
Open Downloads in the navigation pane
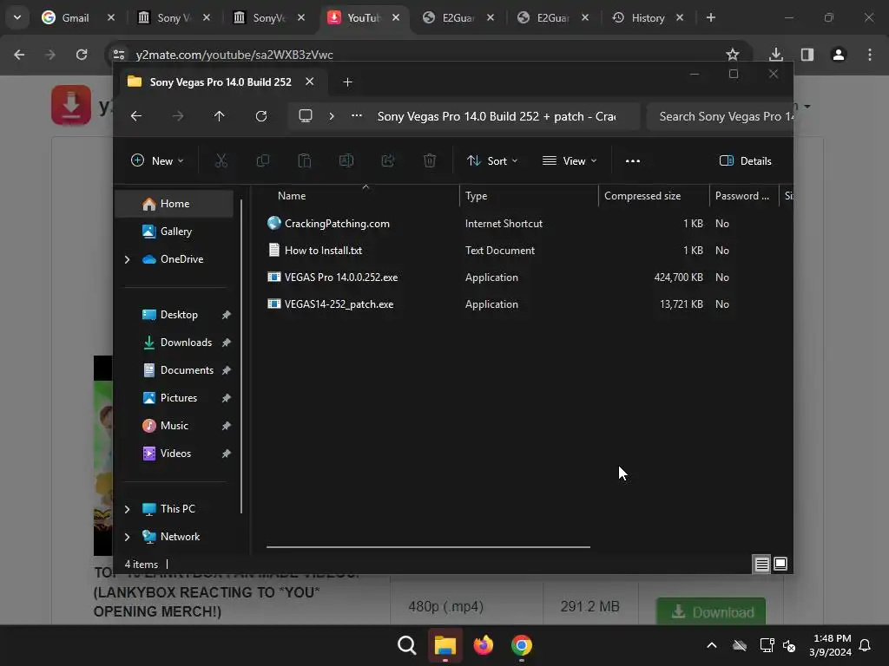pos(186,343)
